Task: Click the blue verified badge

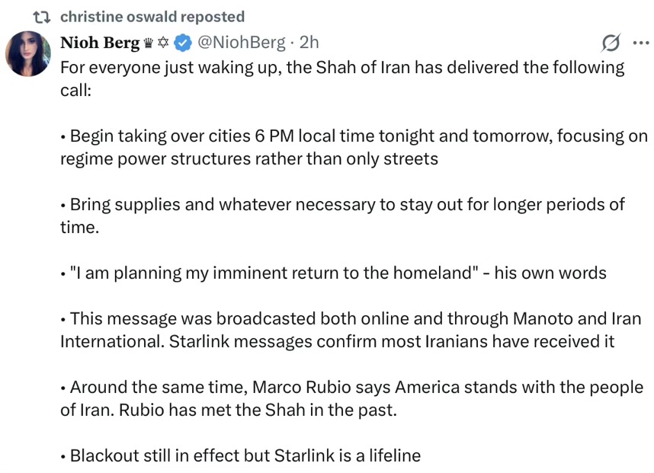Action: tap(183, 43)
